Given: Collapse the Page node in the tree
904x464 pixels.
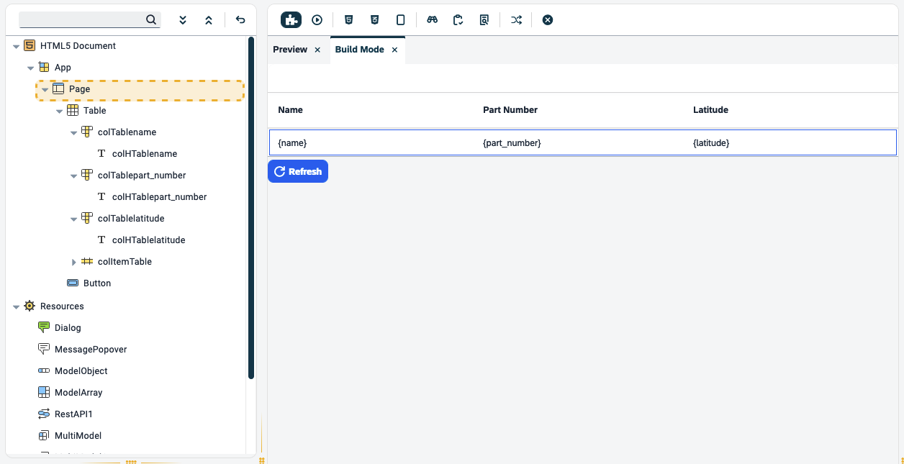Looking at the screenshot, I should 45,88.
